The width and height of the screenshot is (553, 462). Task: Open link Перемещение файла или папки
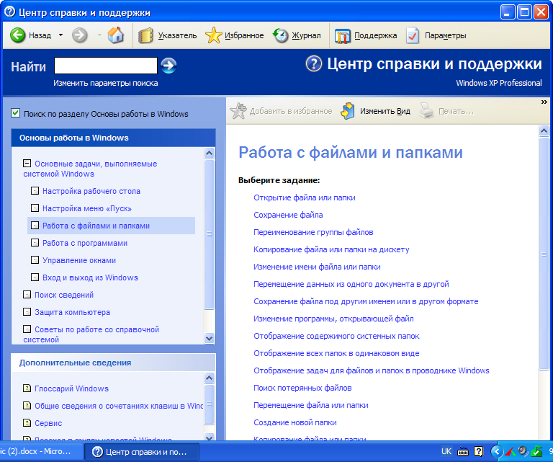point(311,405)
